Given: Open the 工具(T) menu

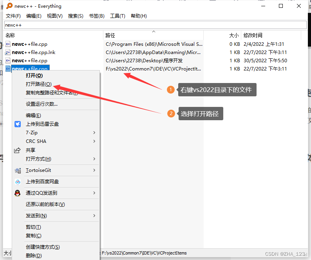Looking at the screenshot, I should (118, 16).
